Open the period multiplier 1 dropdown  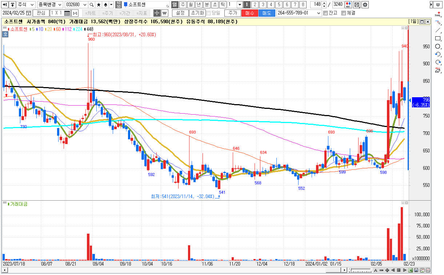coord(239,5)
